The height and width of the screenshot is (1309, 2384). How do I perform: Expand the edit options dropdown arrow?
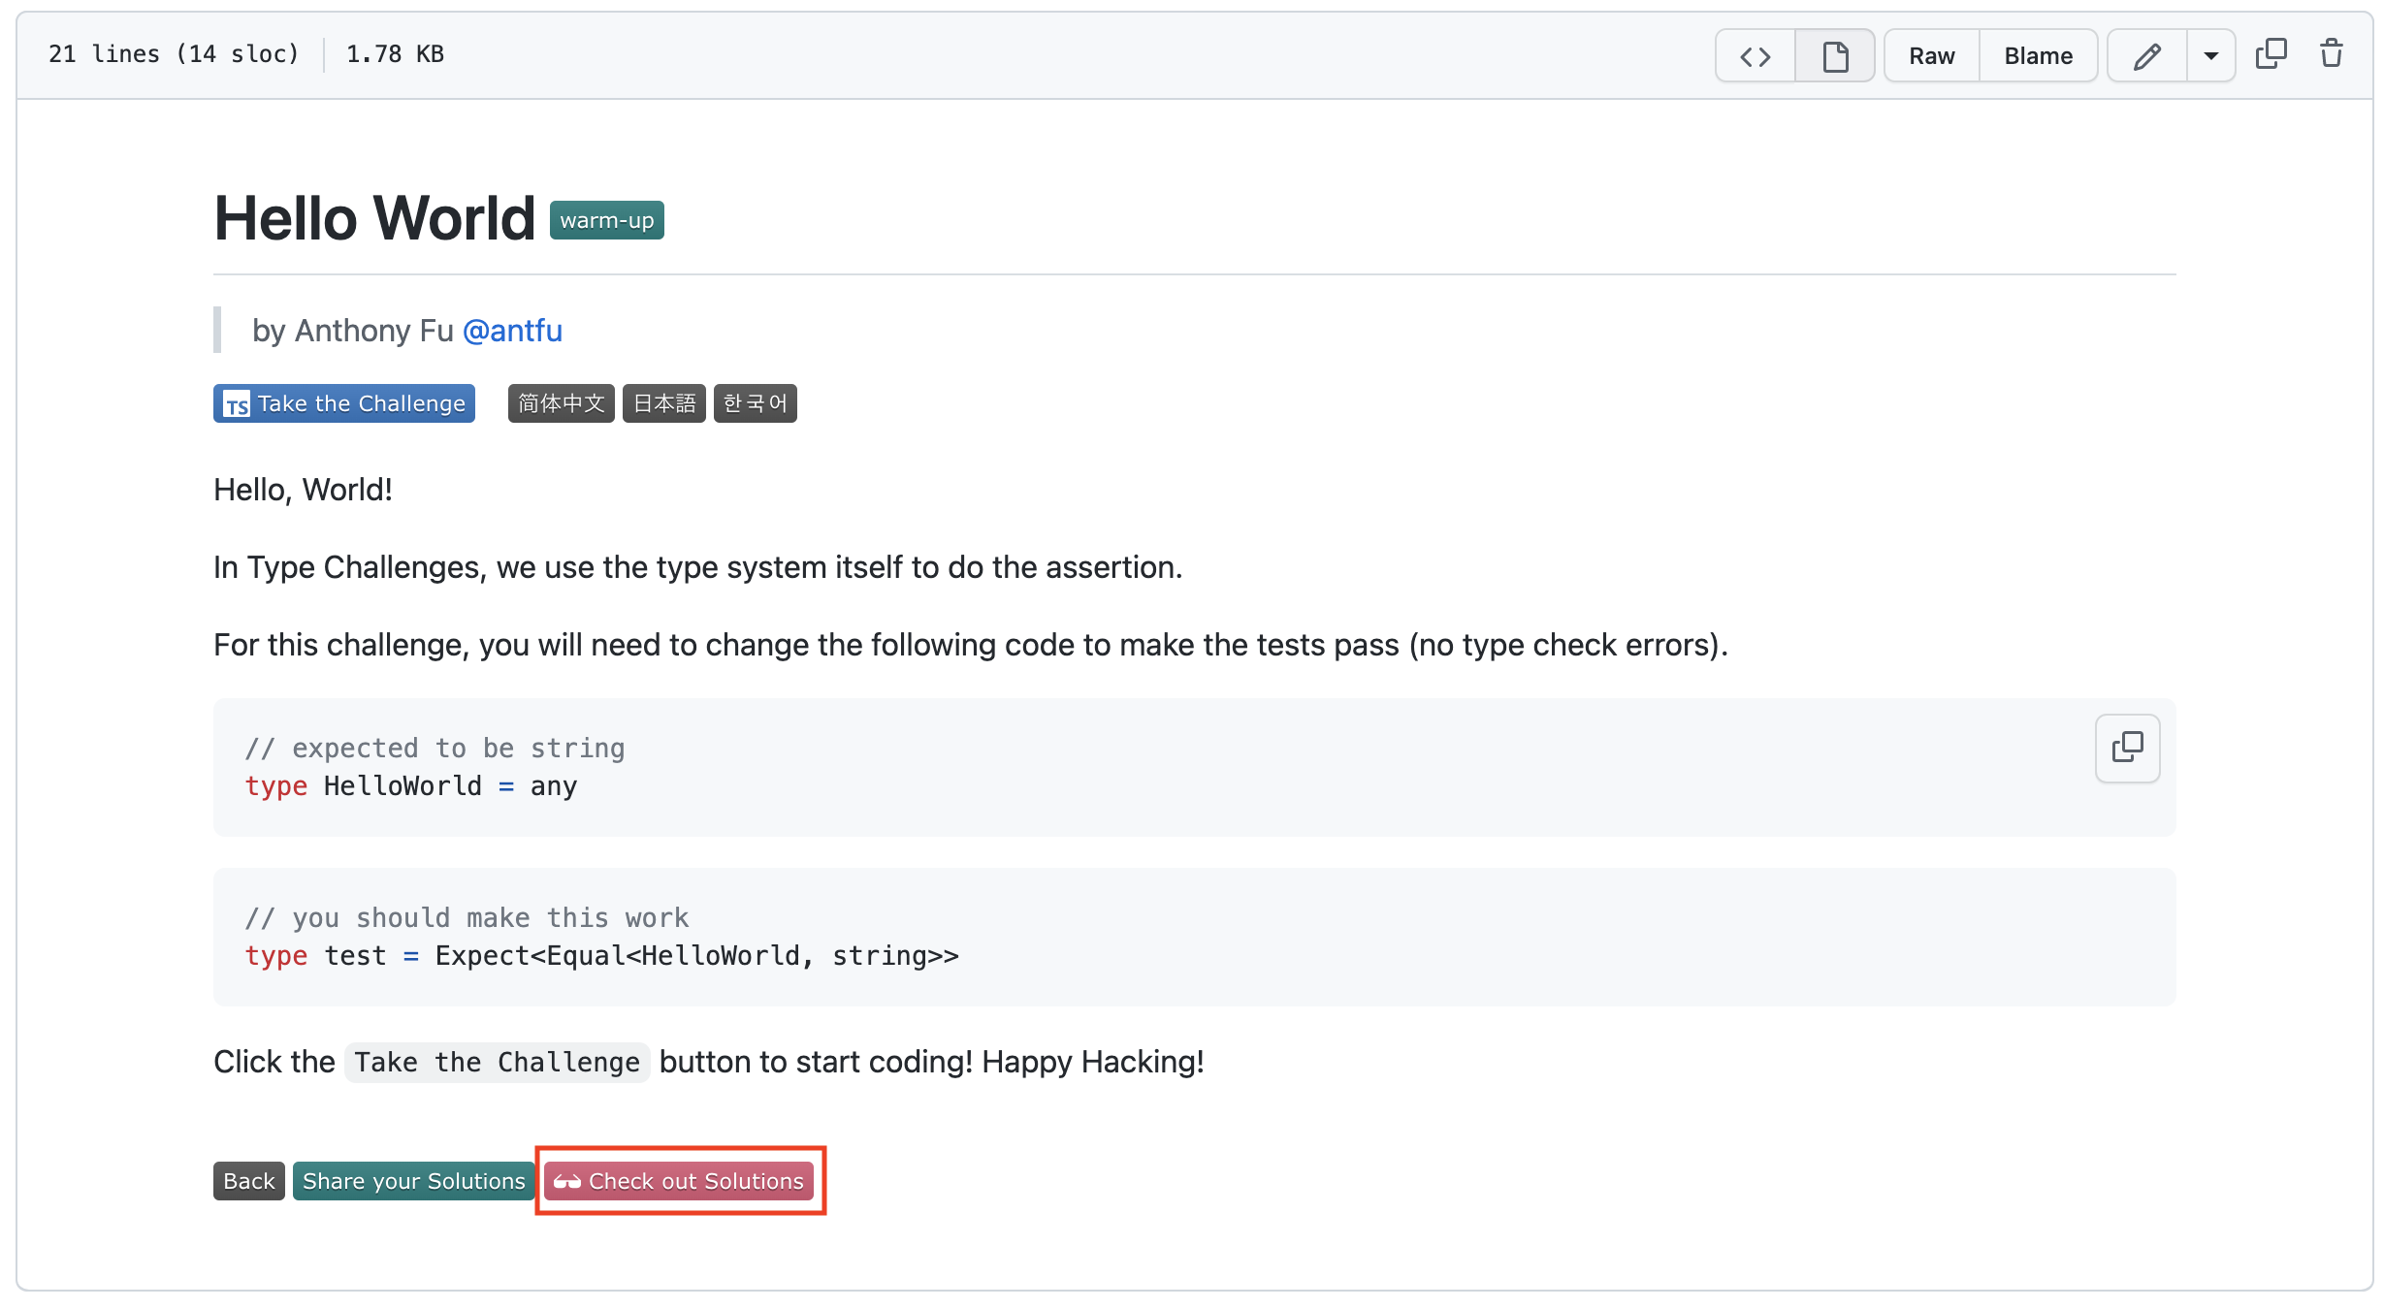click(2210, 56)
